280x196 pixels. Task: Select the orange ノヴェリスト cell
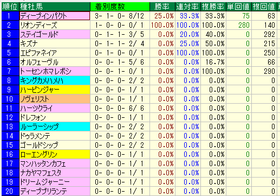click(x=55, y=99)
